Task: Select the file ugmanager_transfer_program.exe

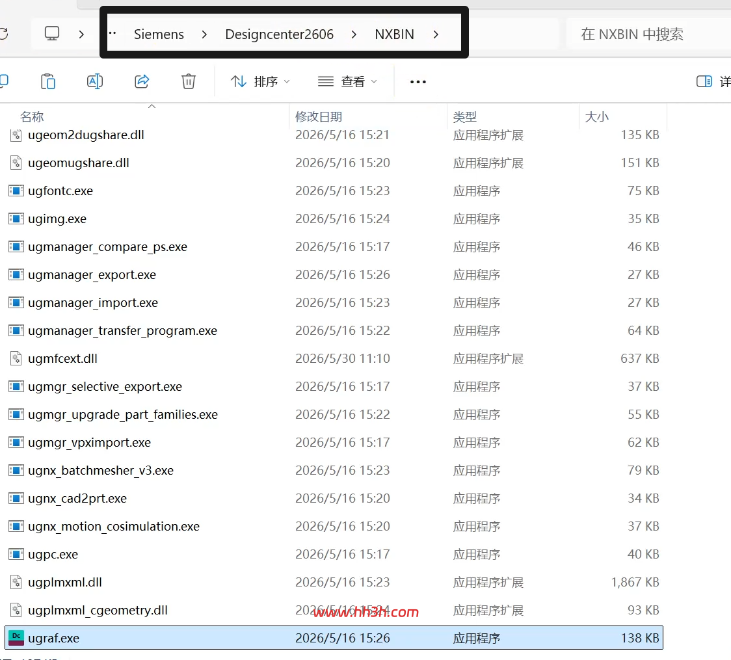Action: pyautogui.click(x=334, y=330)
